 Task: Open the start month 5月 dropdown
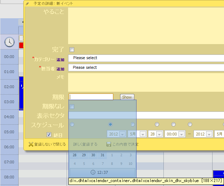pyautogui.click(x=137, y=134)
